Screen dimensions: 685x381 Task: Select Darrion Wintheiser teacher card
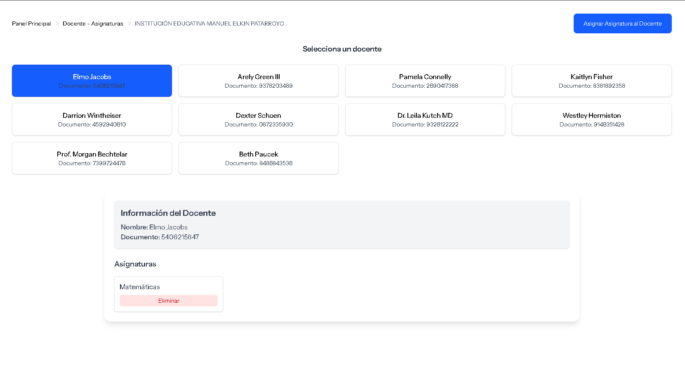(92, 119)
